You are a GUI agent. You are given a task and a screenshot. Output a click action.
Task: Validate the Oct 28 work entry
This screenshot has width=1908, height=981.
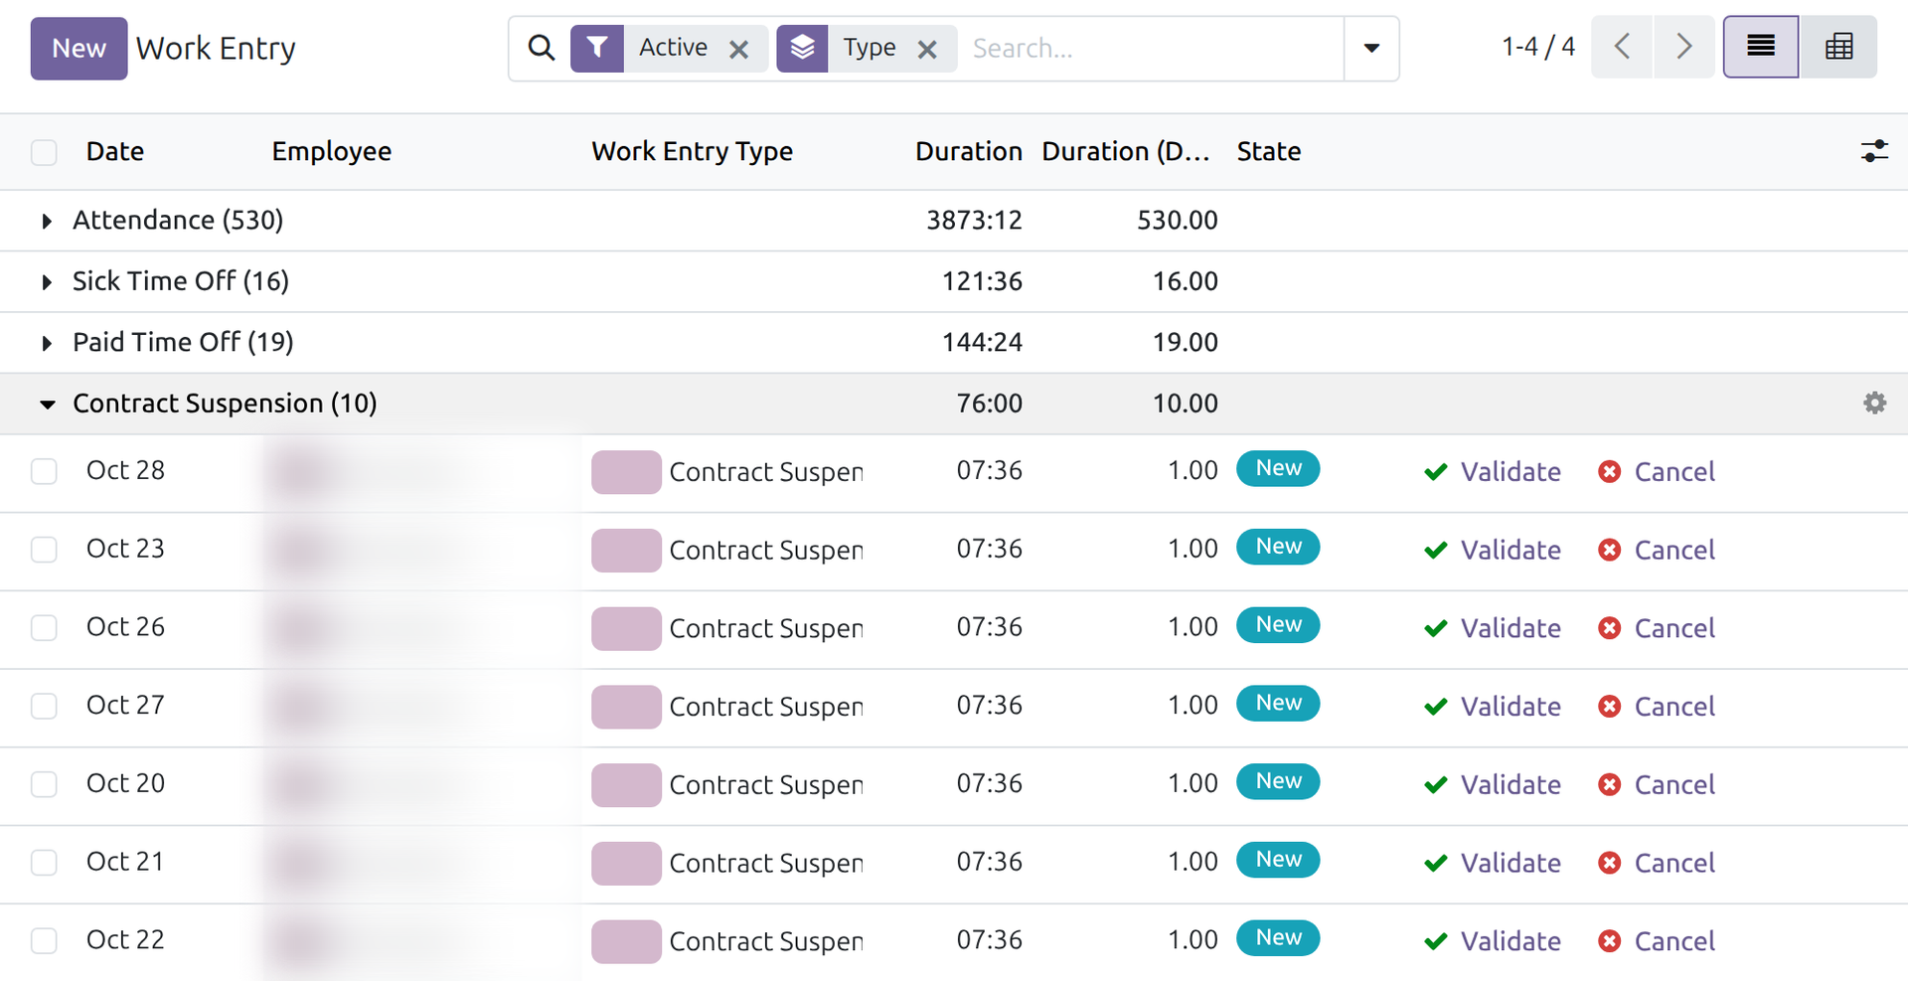[1492, 471]
